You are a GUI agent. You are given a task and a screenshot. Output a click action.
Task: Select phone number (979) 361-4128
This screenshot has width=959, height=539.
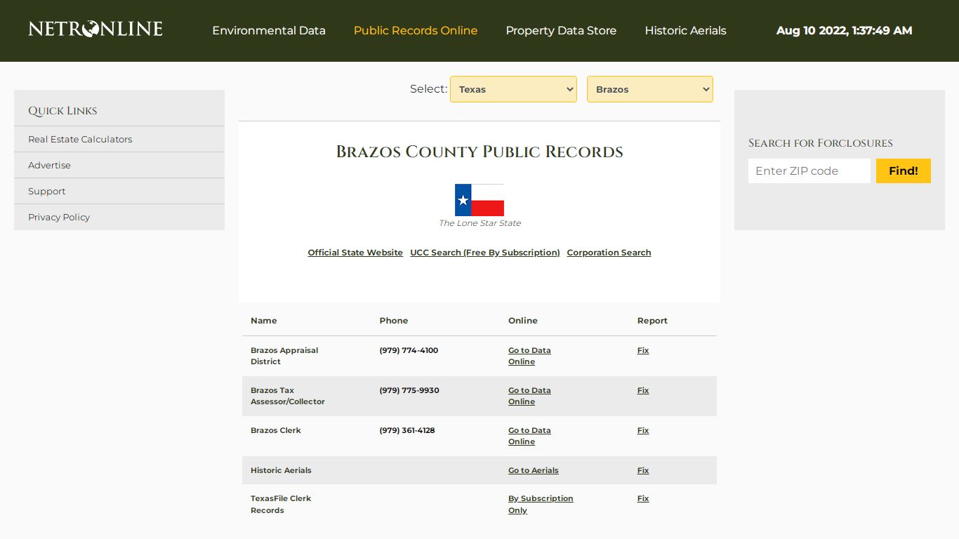click(x=407, y=430)
